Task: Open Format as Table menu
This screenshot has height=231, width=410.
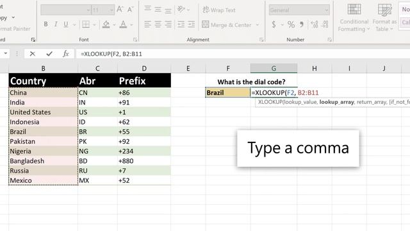Action: 384,17
